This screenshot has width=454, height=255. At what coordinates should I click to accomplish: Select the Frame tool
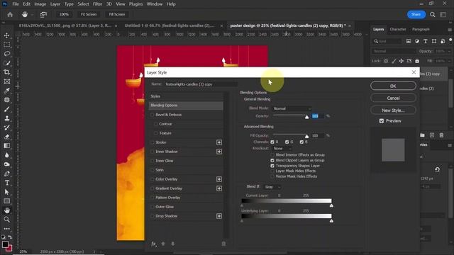click(x=6, y=81)
